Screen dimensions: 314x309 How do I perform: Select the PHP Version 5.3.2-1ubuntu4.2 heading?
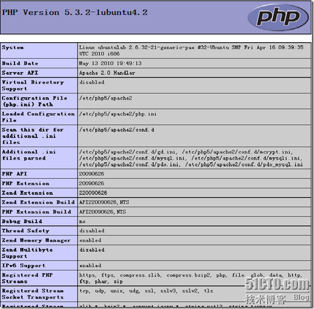coord(74,12)
